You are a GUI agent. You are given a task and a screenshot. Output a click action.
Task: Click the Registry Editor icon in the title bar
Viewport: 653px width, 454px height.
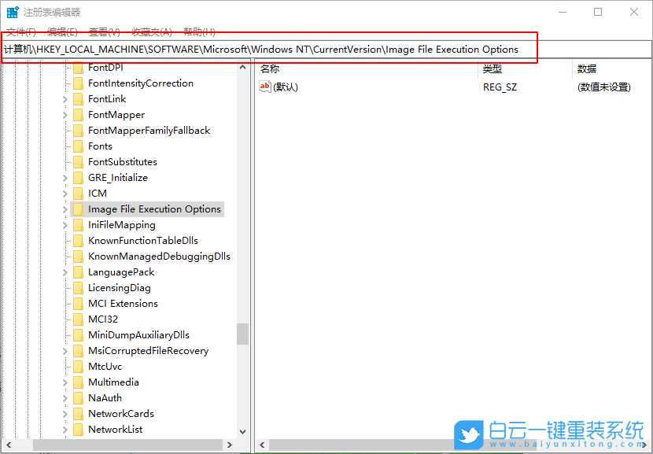[x=11, y=11]
